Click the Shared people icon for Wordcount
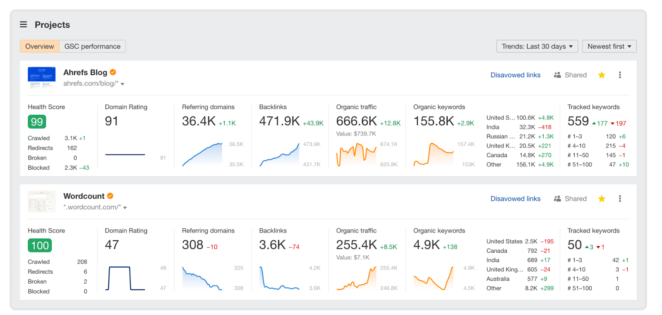 pyautogui.click(x=557, y=199)
